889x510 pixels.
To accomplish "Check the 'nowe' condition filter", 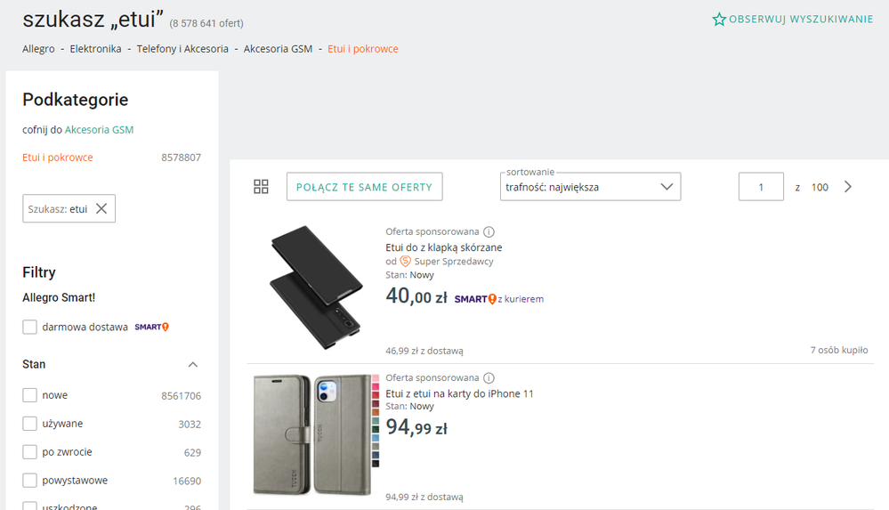I will (30, 395).
